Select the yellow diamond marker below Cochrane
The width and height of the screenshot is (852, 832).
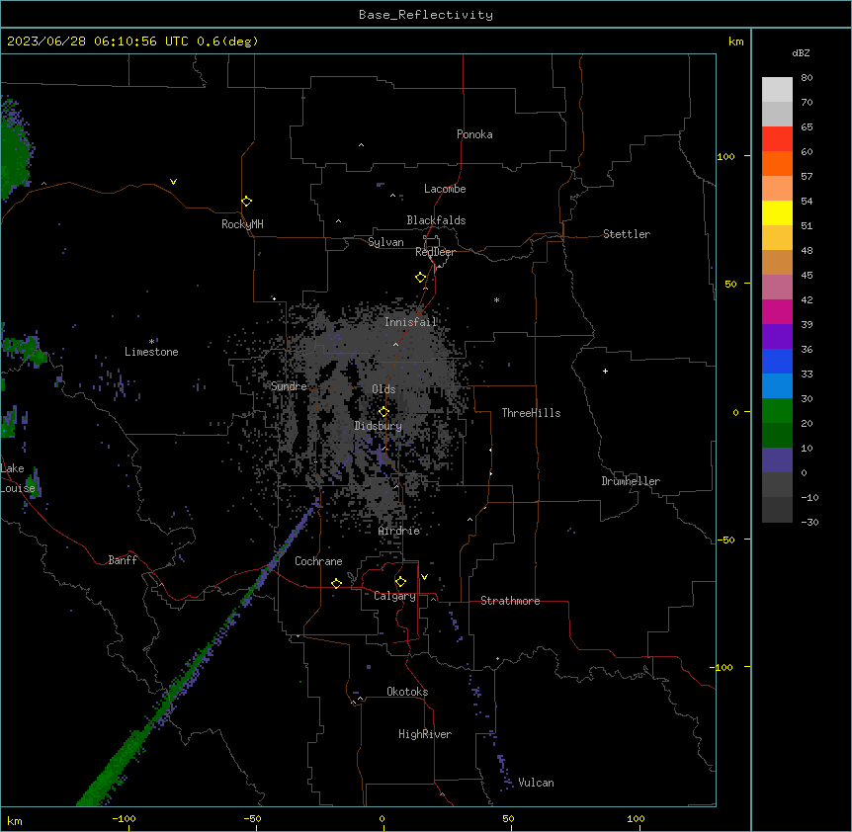336,583
